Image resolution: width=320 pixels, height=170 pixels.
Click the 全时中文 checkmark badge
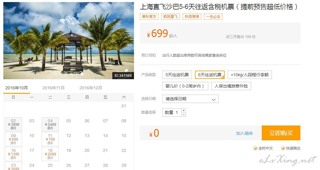tap(263, 148)
